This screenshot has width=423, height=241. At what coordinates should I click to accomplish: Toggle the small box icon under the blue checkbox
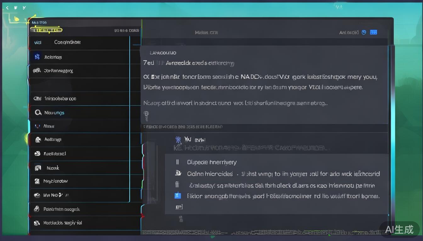click(179, 207)
